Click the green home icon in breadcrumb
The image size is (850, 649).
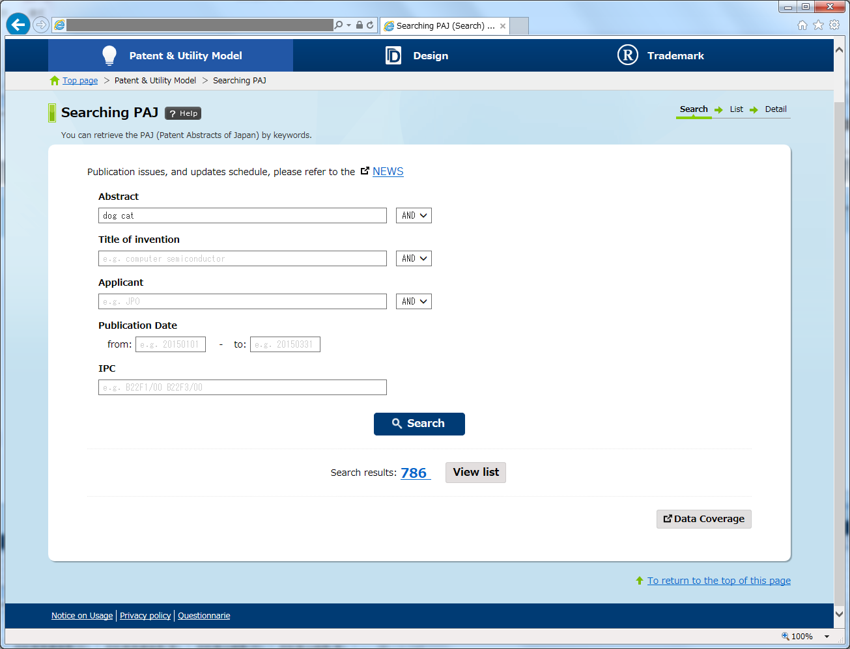tap(55, 81)
